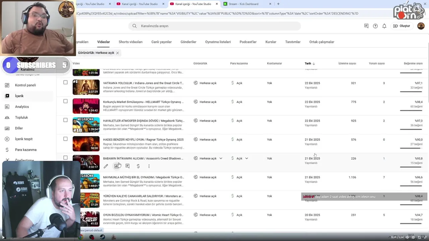The width and height of the screenshot is (429, 241).
Task: Click the Steam icon in the taskbar
Action: click(102, 237)
